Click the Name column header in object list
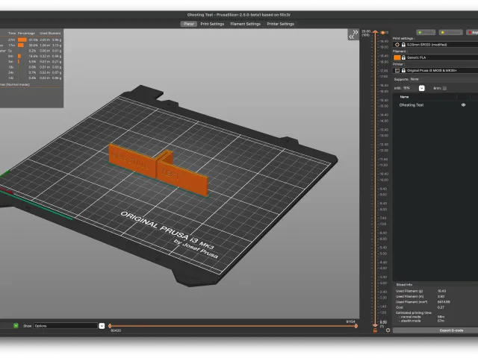The image size is (478, 358). 404,97
